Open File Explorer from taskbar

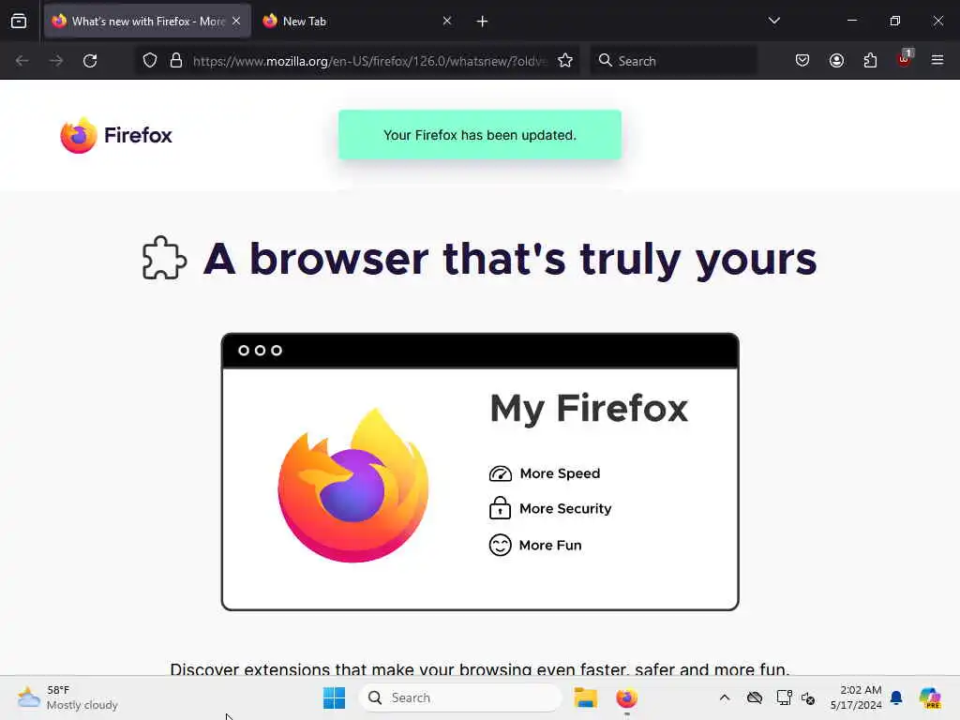click(x=585, y=697)
